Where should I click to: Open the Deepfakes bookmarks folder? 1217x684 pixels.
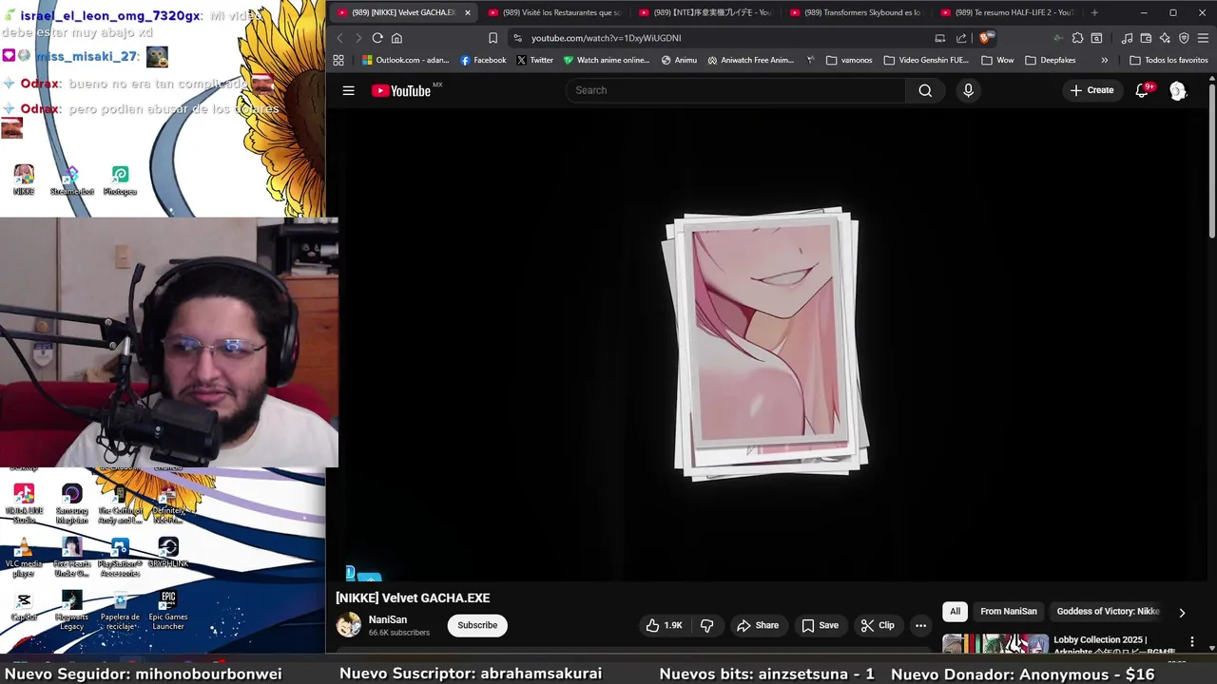[1050, 60]
